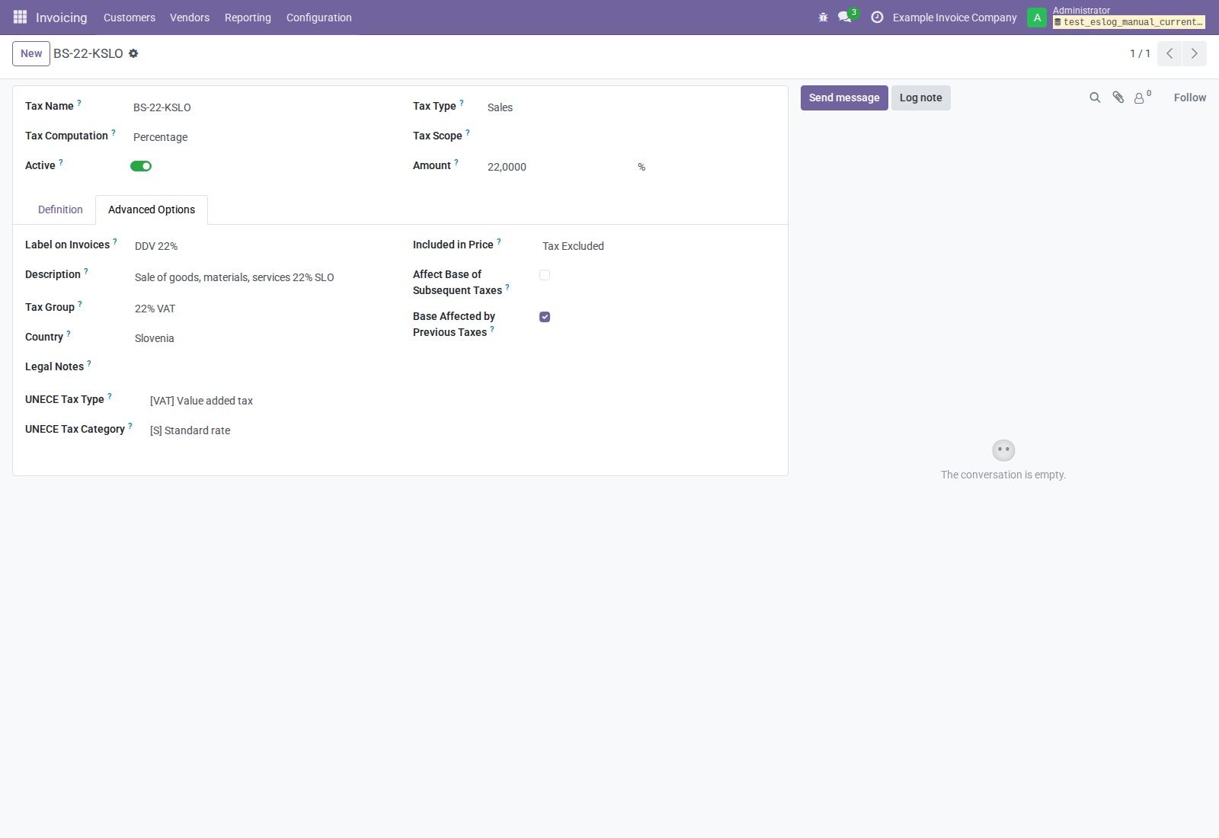Screen dimensions: 1219x838
Task: Open the empty Tax Scope dropdown
Action: point(629,137)
